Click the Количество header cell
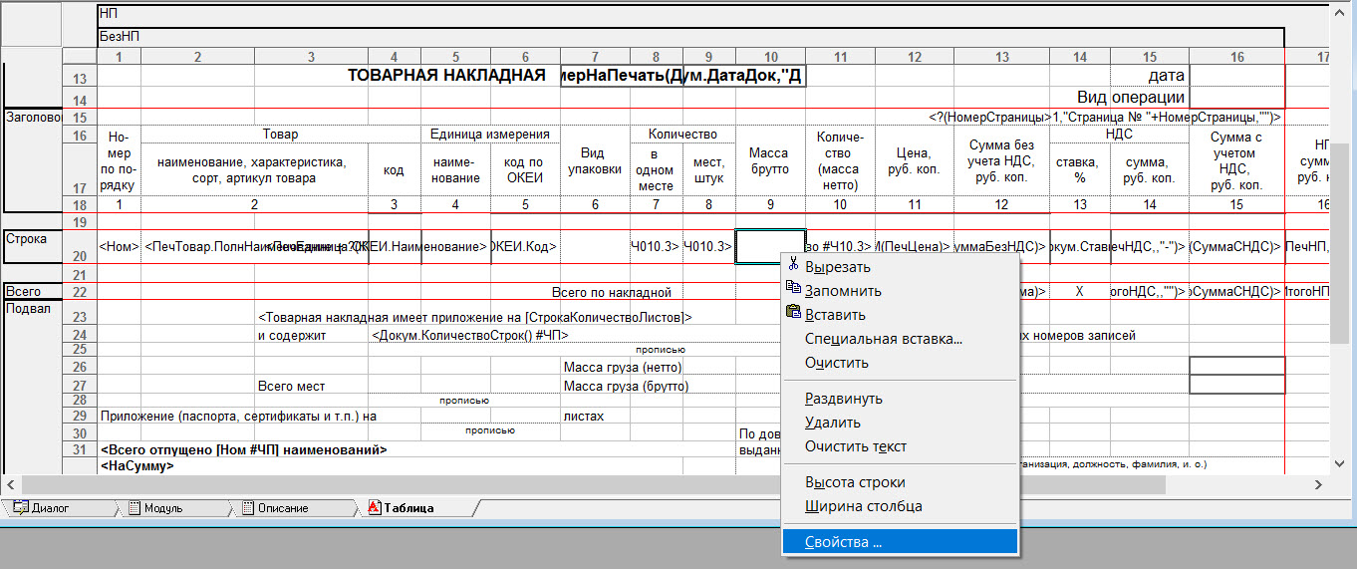The height and width of the screenshot is (569, 1357). coord(682,135)
